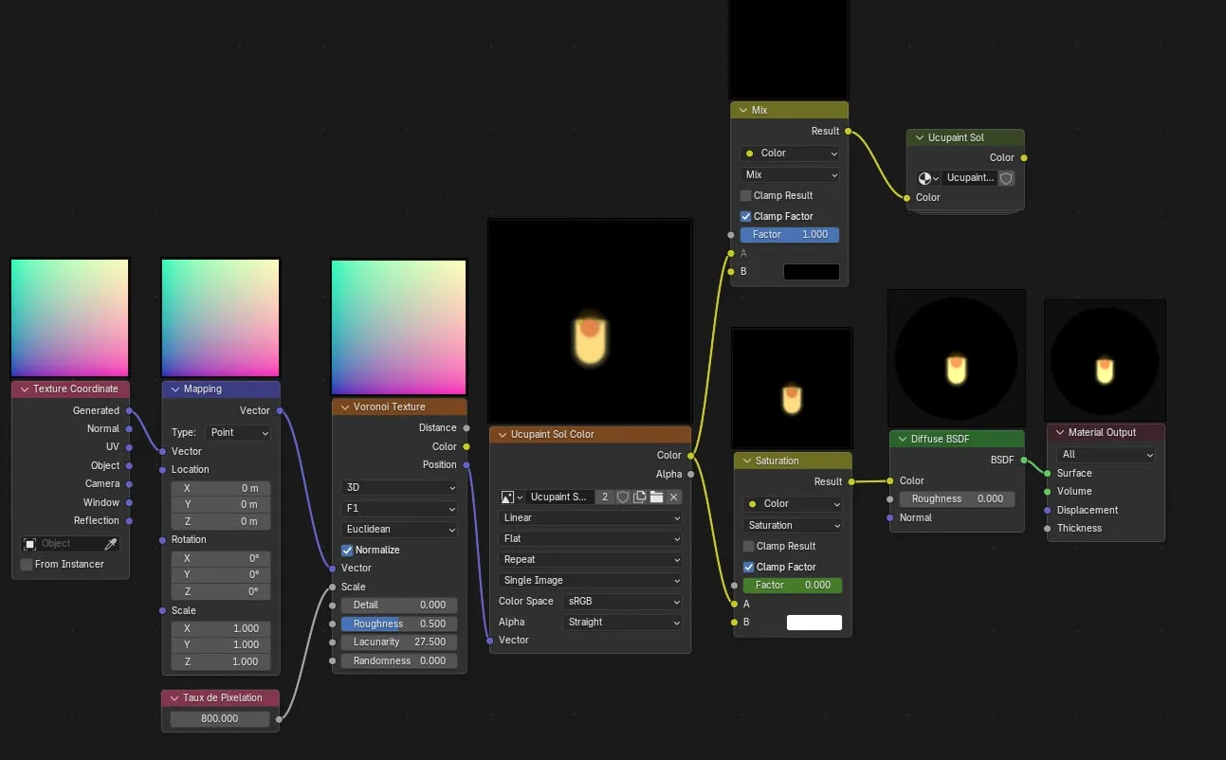Click the open image folder icon
The image size is (1226, 760).
coord(656,497)
